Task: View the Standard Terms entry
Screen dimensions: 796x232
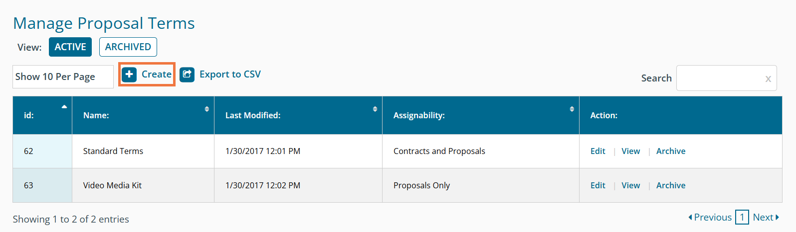Action: [630, 151]
